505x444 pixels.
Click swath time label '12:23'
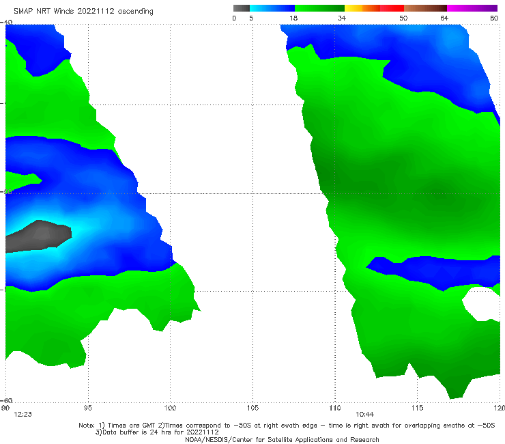pyautogui.click(x=23, y=415)
